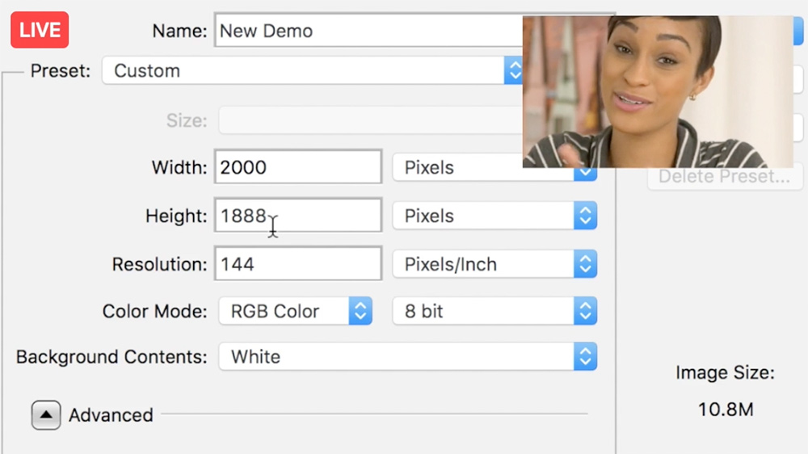The height and width of the screenshot is (454, 808).
Task: Click into the Name field New Demo
Action: pos(369,31)
